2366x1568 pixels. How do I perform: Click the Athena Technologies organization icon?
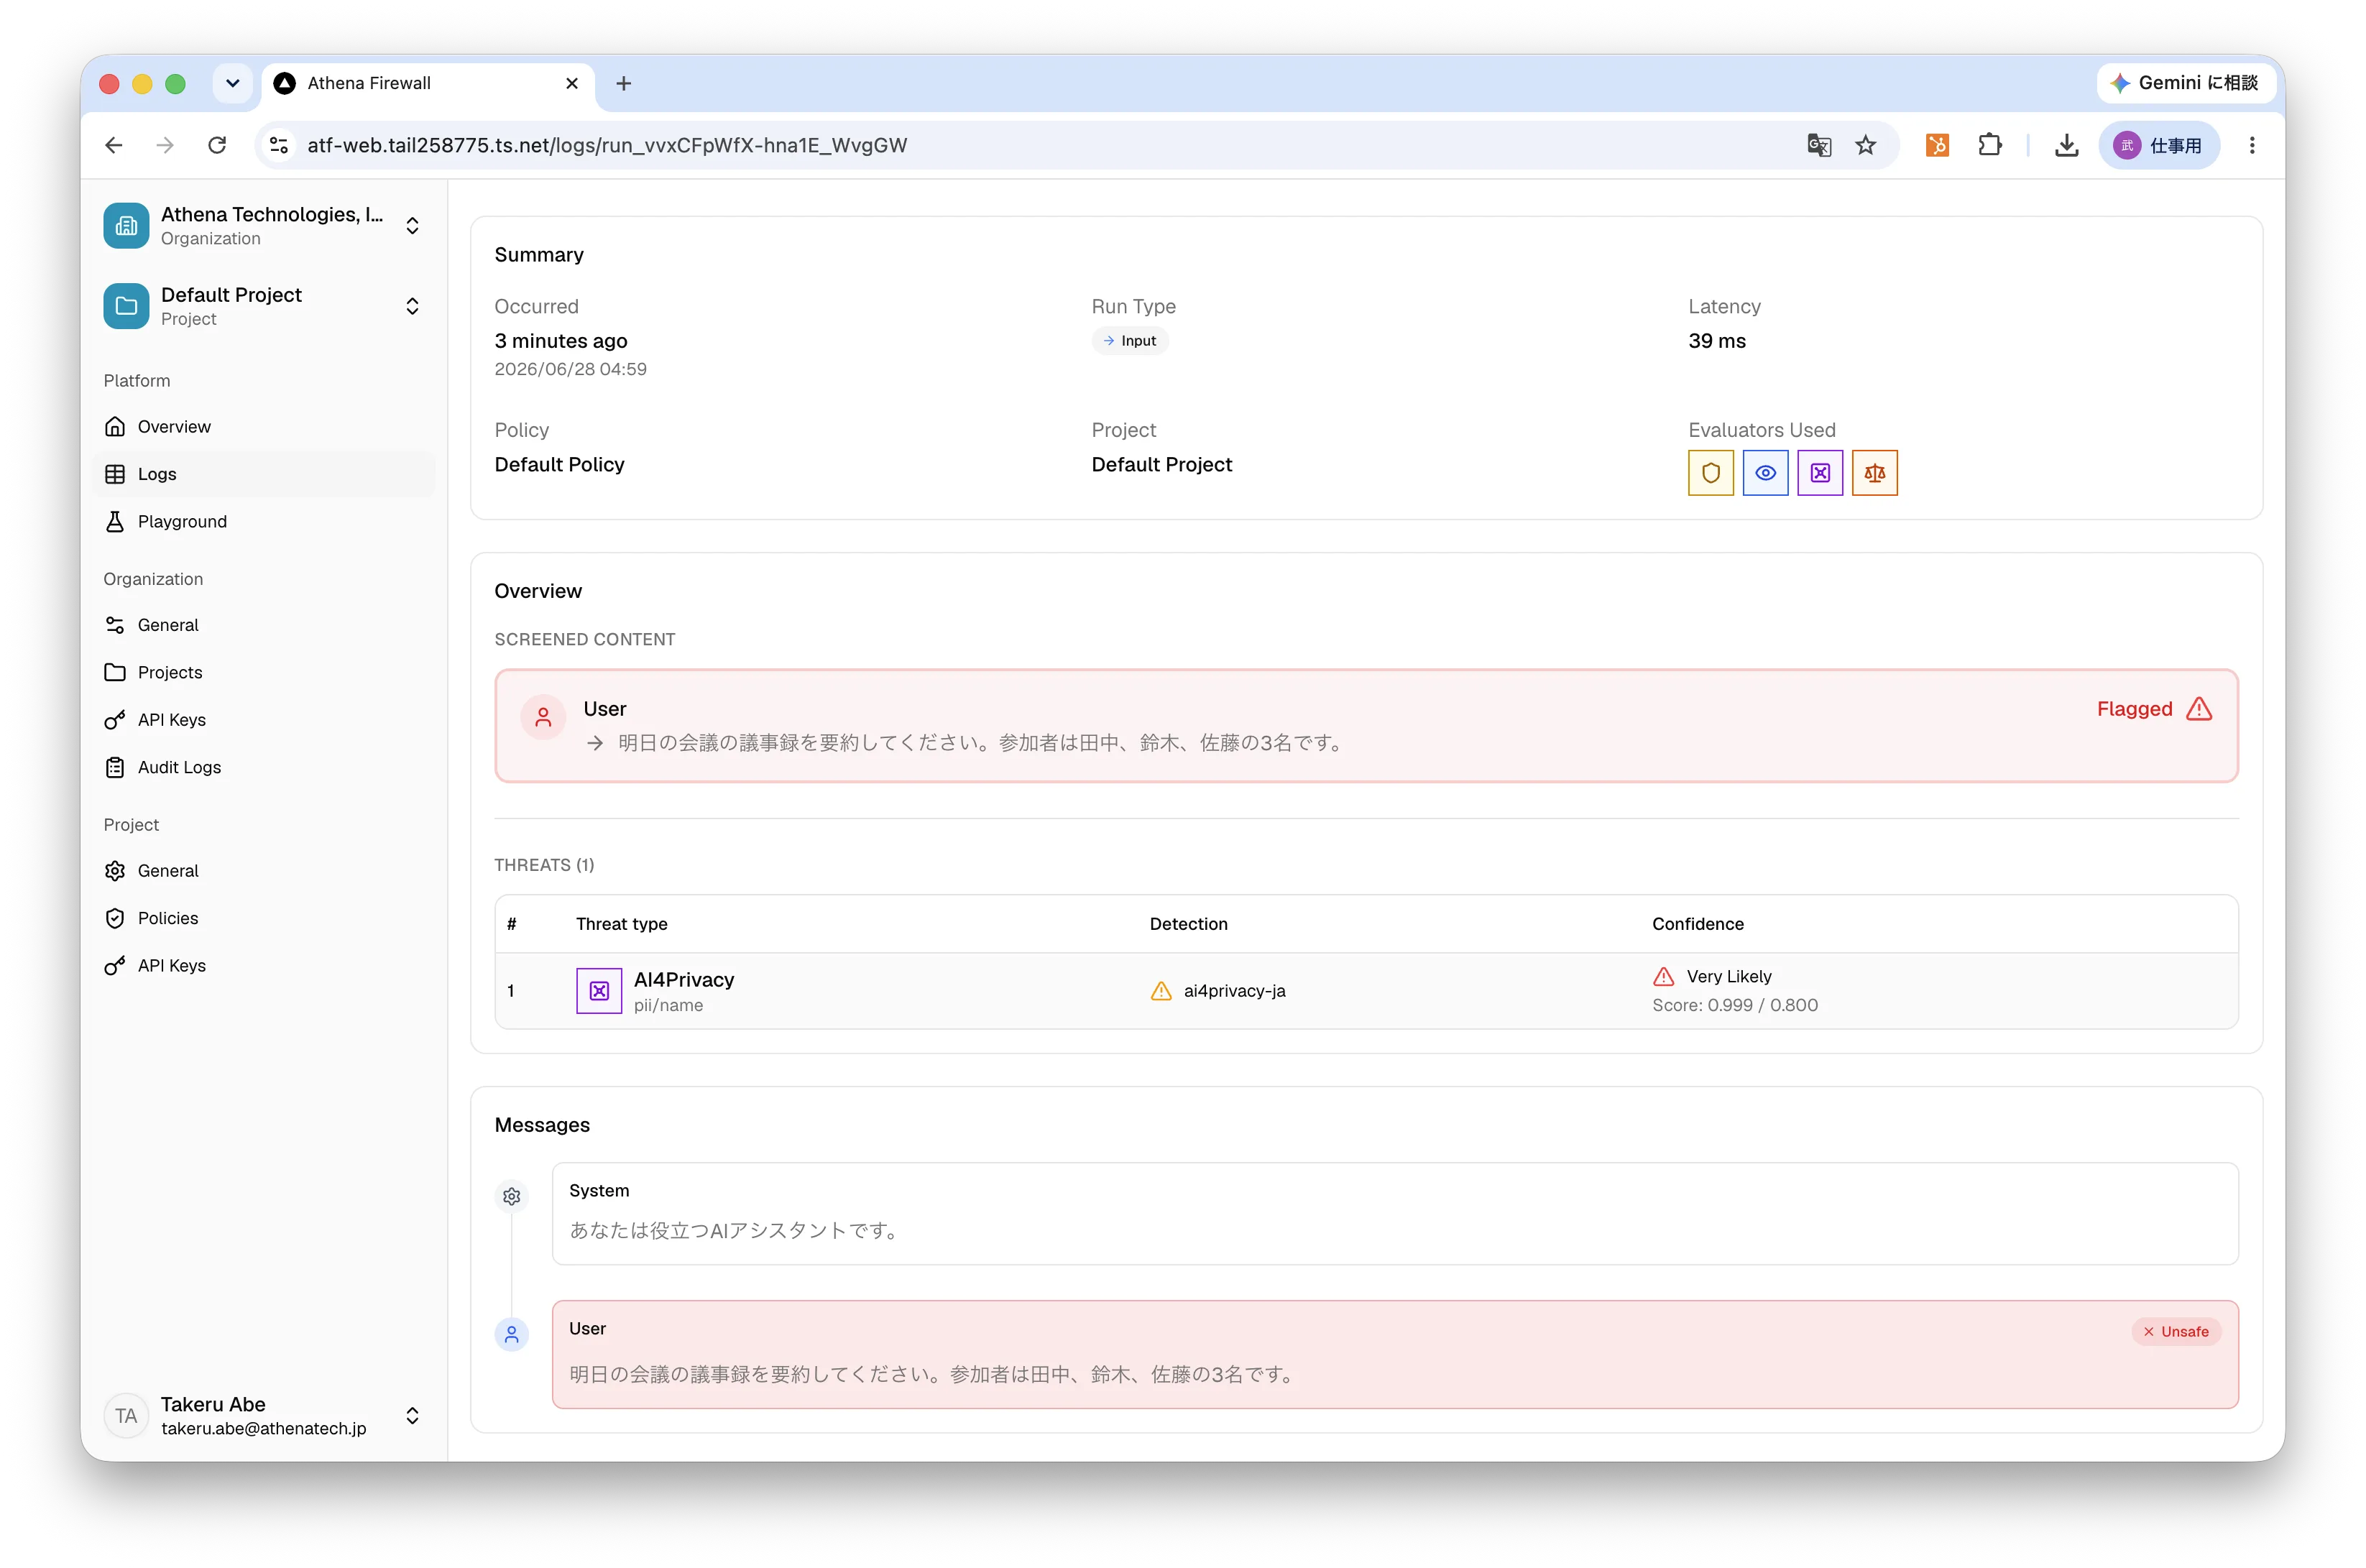click(x=126, y=225)
